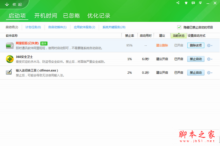
Task: Click the 输入法切换工具 program icon
Action: [x=9, y=72]
